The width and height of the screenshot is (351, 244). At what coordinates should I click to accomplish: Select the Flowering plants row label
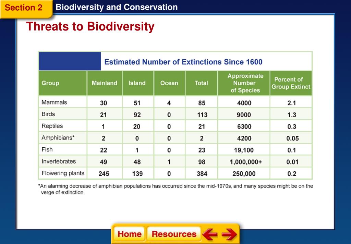[x=63, y=173]
